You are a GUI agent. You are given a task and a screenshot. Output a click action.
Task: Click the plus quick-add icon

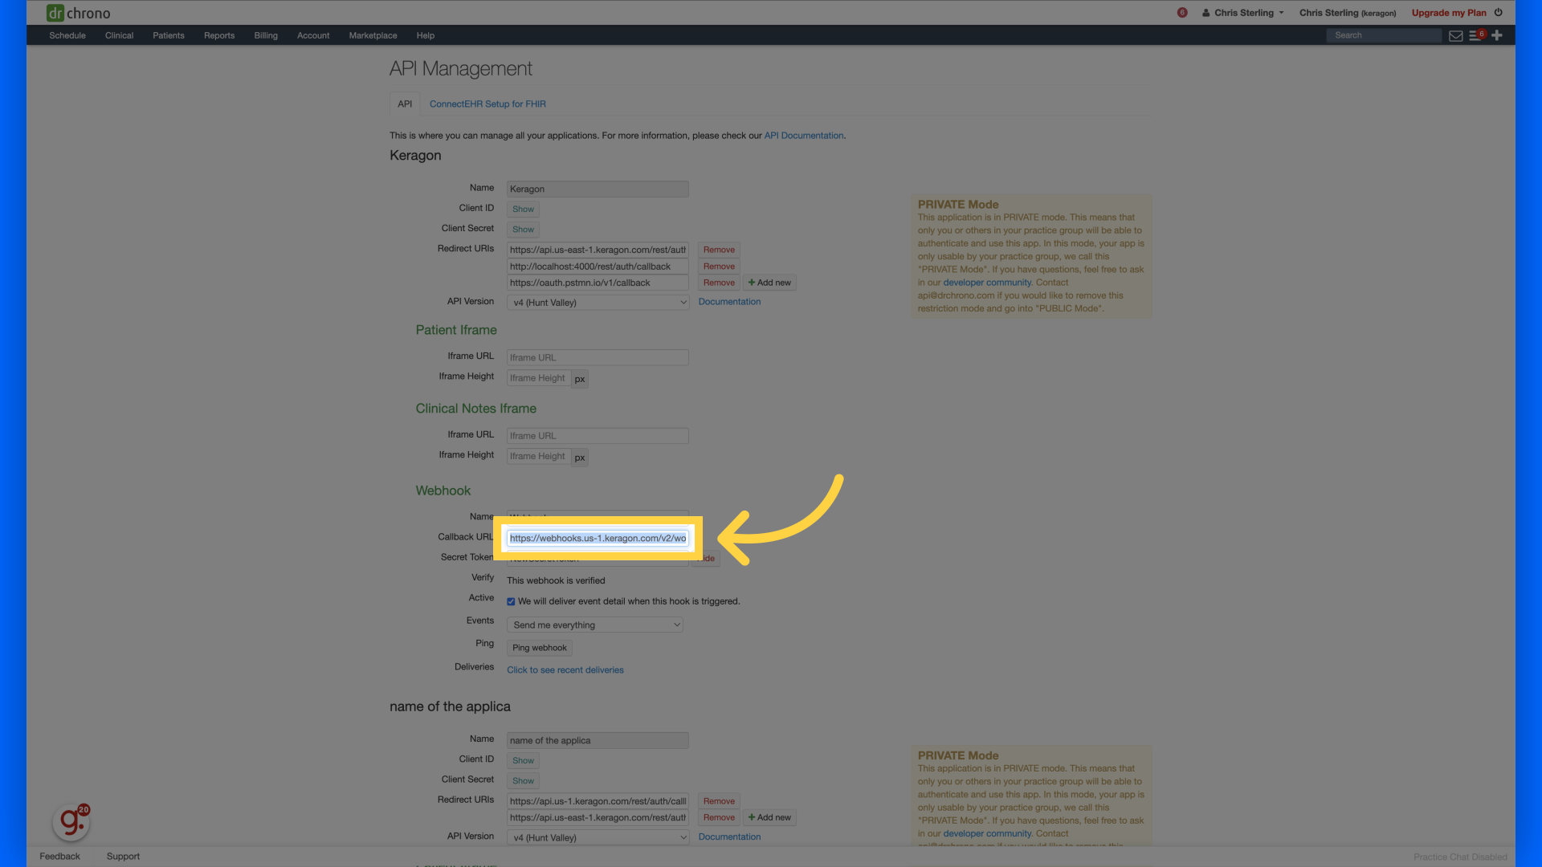click(1497, 35)
